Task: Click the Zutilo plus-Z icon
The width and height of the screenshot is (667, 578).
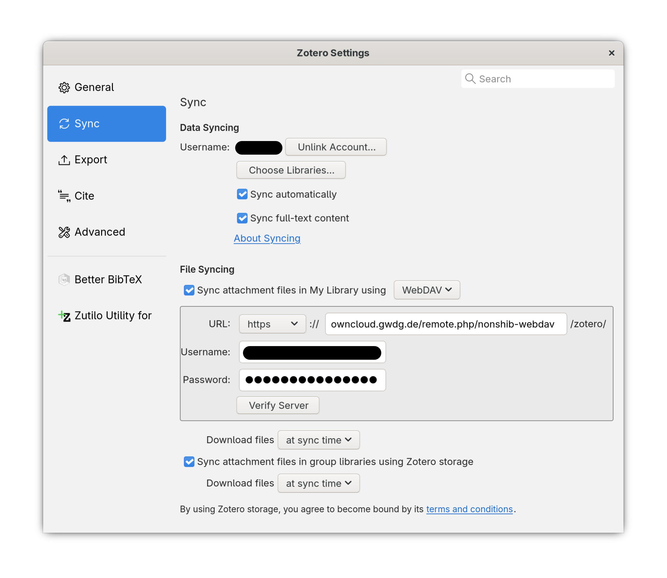Action: [x=64, y=316]
